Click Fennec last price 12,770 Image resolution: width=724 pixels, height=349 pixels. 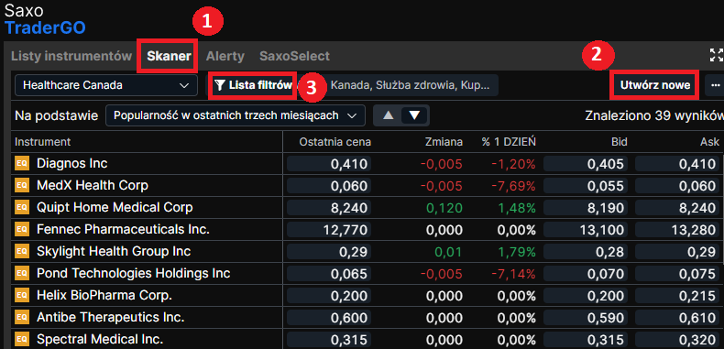329,229
